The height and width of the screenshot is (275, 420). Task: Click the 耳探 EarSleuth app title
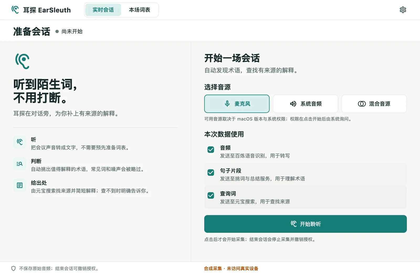(47, 10)
